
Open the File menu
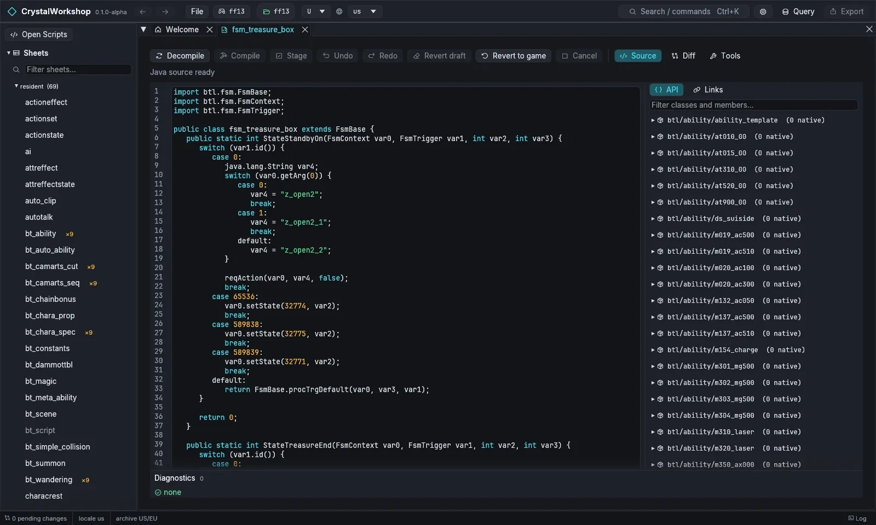[x=197, y=11]
